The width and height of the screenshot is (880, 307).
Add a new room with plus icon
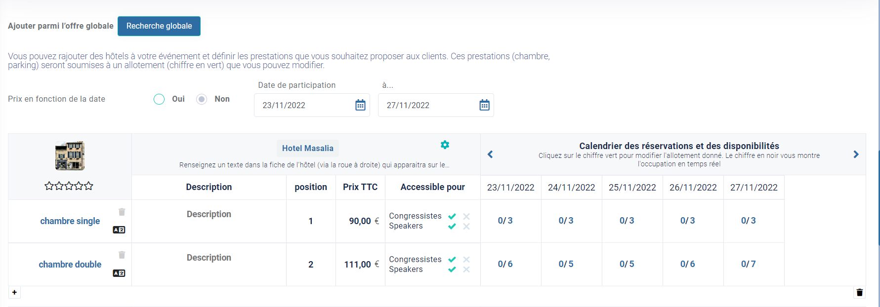coord(14,292)
